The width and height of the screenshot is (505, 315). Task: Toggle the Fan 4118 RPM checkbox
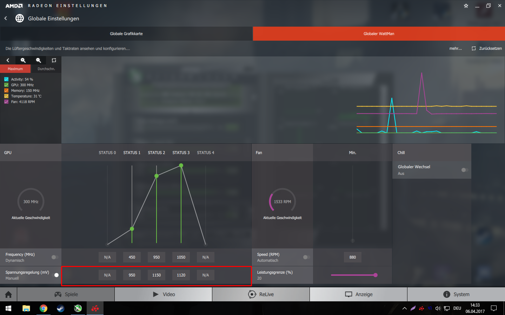pos(6,102)
